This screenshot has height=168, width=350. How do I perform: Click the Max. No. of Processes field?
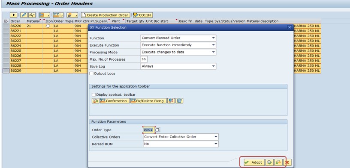[144, 59]
